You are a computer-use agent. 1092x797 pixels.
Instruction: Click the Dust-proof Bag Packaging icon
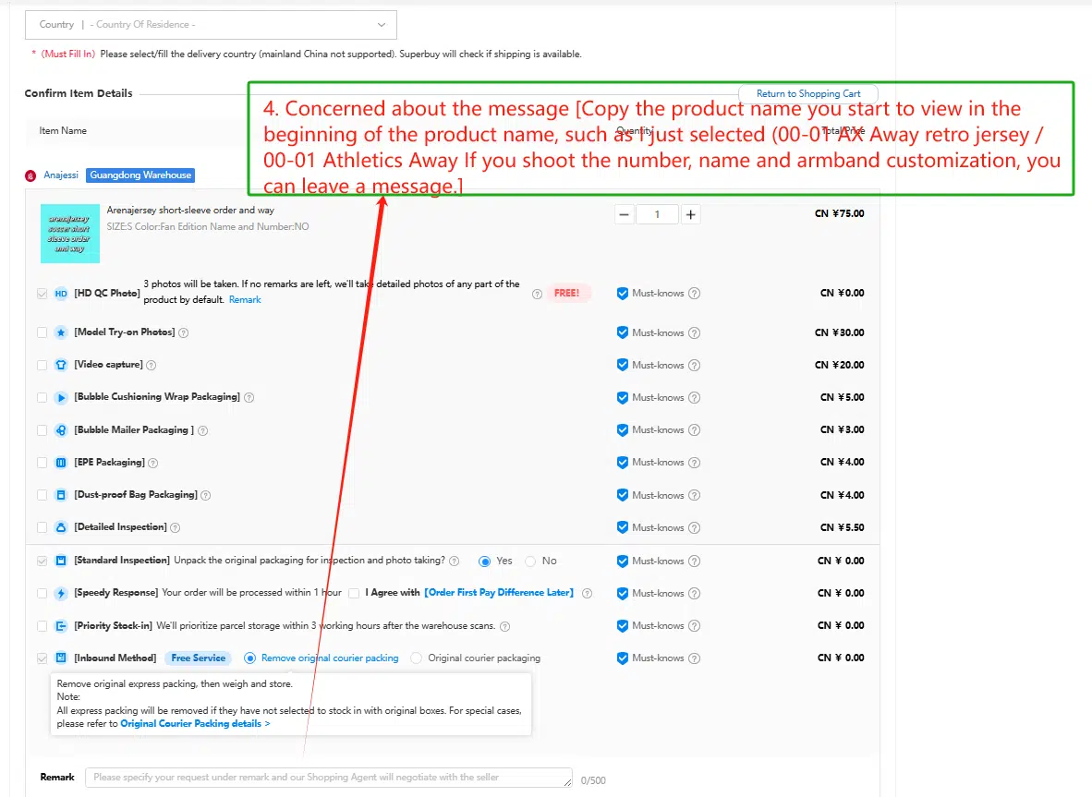click(x=61, y=495)
